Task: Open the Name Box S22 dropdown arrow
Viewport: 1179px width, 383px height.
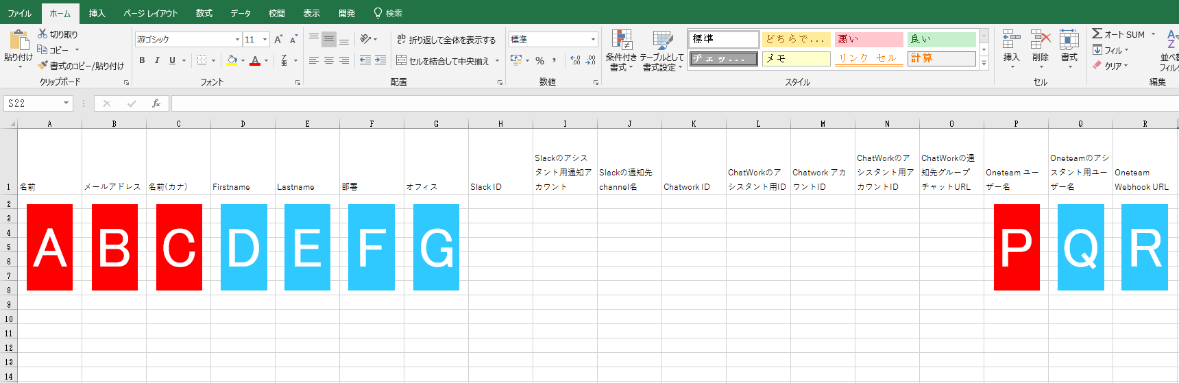Action: (x=66, y=103)
